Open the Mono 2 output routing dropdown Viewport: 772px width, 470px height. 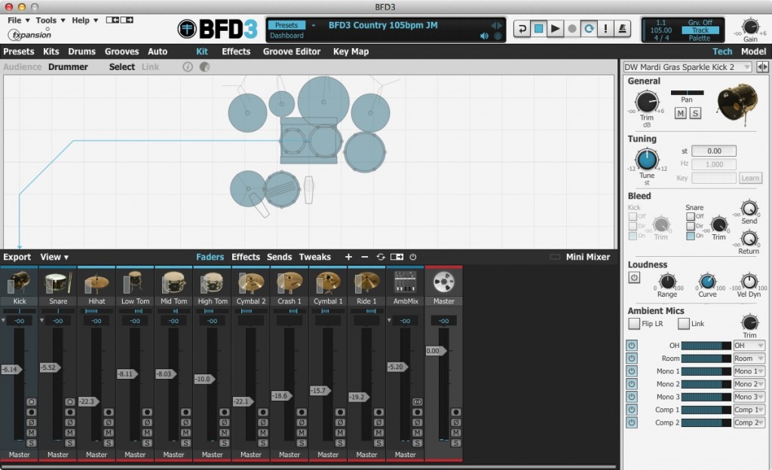pyautogui.click(x=749, y=384)
